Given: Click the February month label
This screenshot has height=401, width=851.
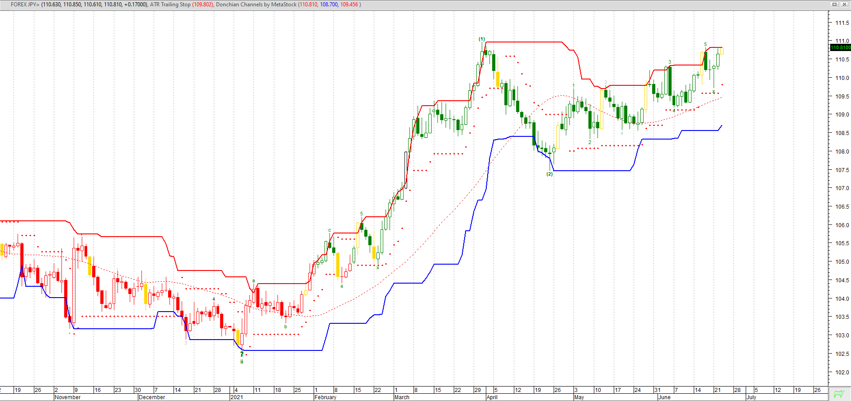Looking at the screenshot, I should click(x=325, y=397).
